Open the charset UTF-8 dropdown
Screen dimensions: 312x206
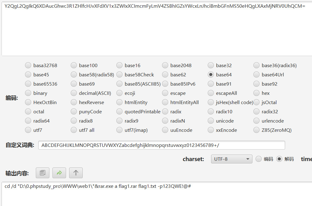(x=232, y=159)
